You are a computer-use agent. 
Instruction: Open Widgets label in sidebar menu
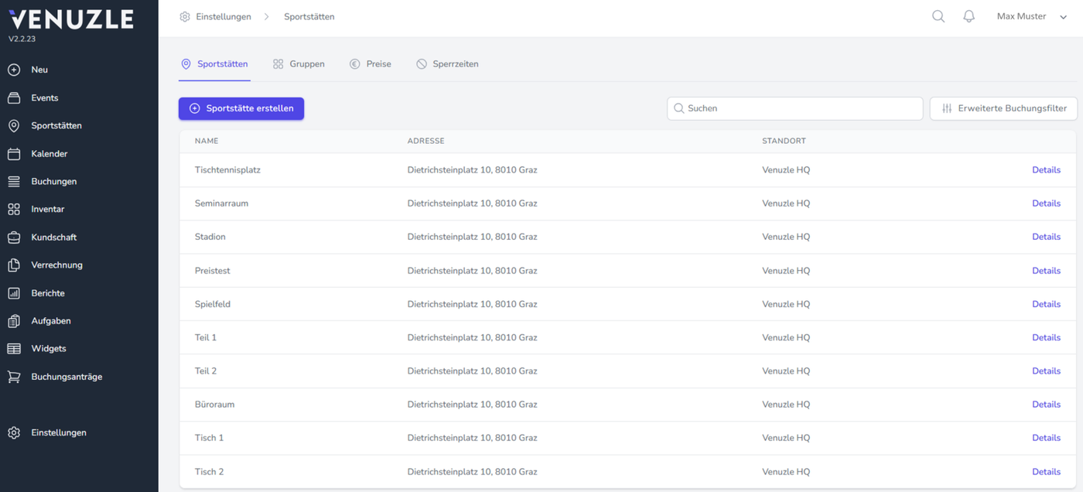click(49, 349)
